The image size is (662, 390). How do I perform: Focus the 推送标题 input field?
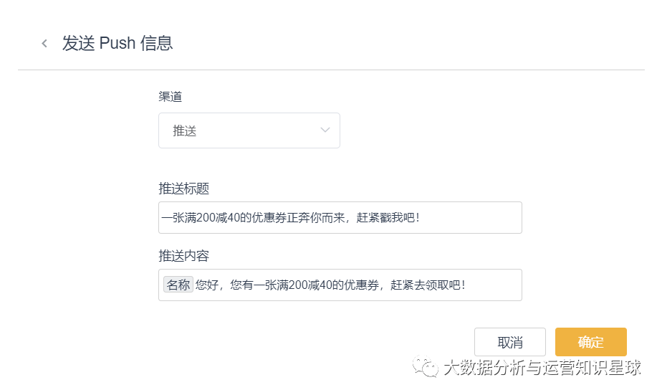tap(340, 218)
